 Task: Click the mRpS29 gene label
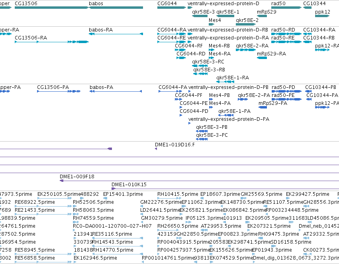coord(266,12)
